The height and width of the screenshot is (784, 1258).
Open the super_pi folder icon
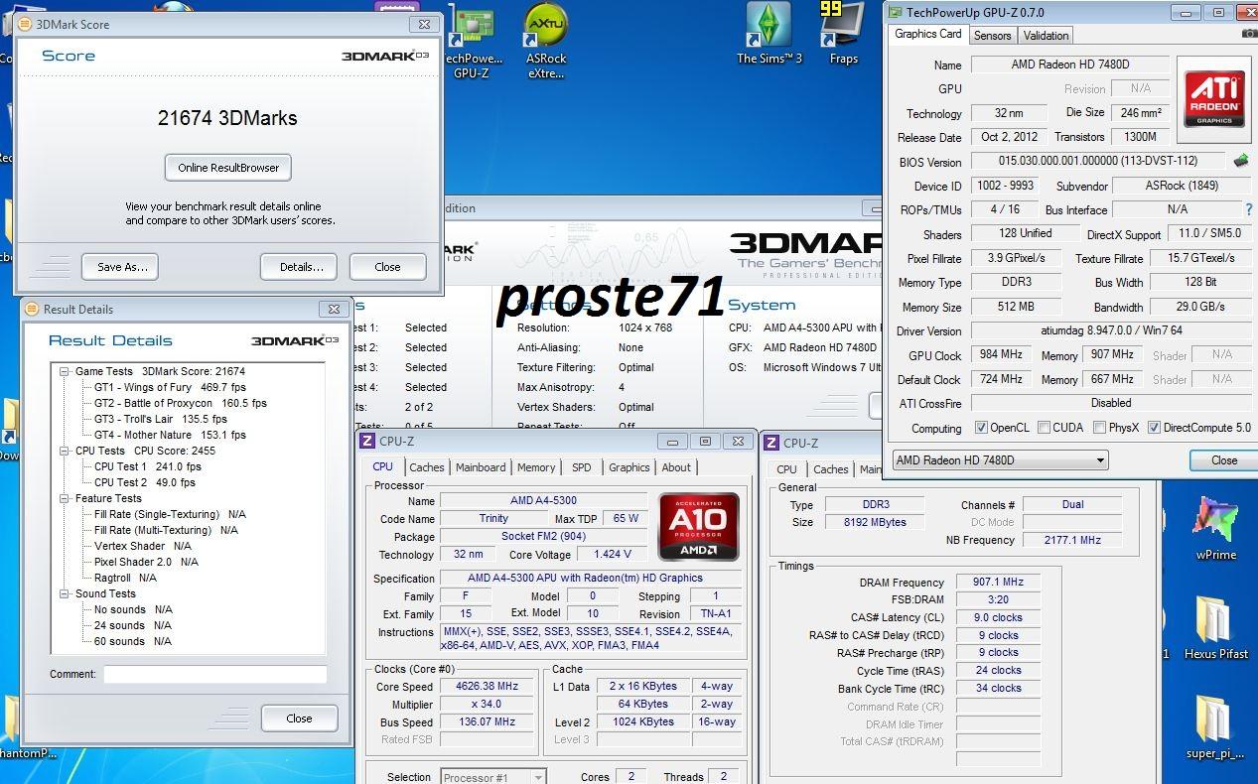pyautogui.click(x=1215, y=726)
